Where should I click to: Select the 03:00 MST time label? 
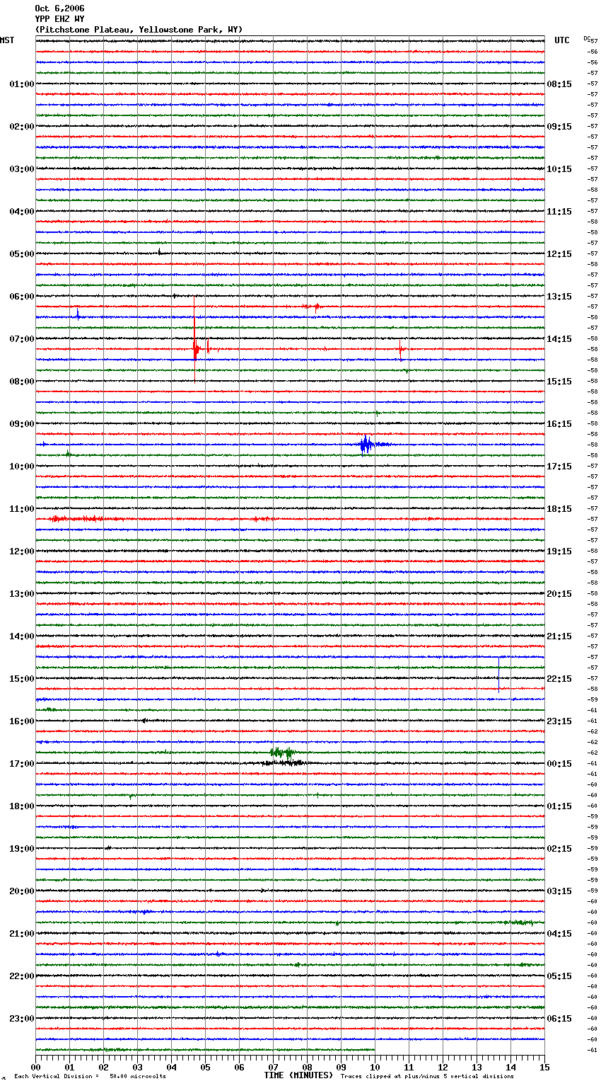pos(22,169)
